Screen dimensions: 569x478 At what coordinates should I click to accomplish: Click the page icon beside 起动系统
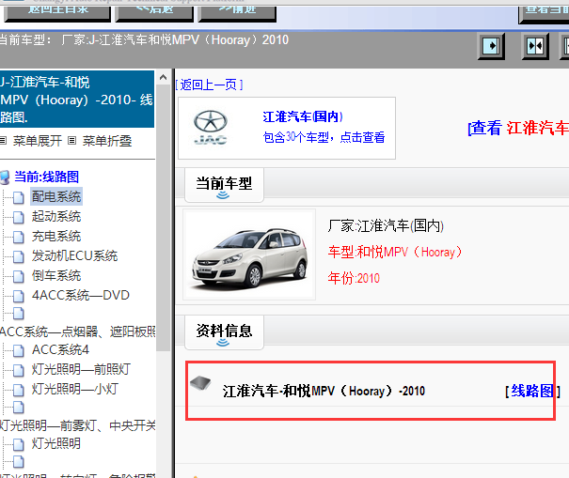[x=19, y=217]
